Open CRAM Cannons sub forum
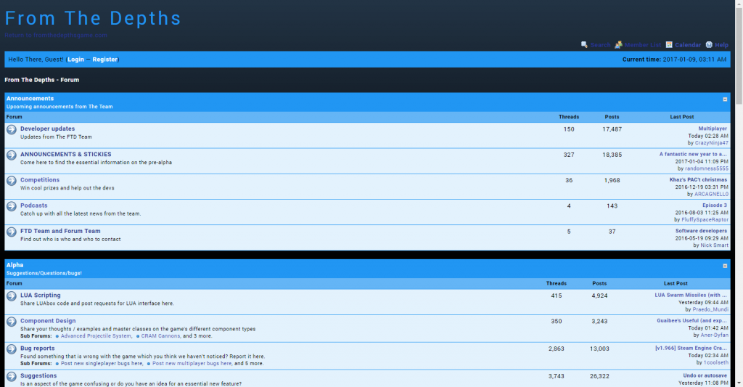 coord(160,335)
